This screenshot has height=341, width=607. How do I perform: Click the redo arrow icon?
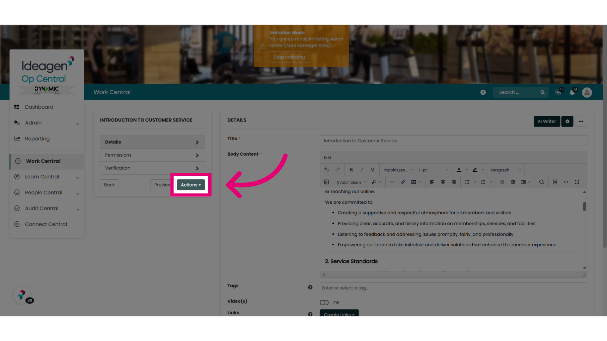point(338,170)
